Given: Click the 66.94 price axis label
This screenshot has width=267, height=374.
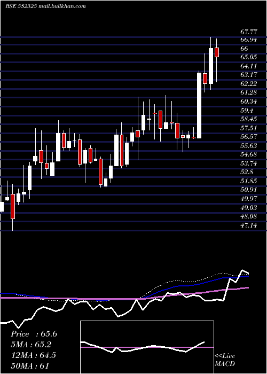Looking at the screenshot, I should (249, 40).
